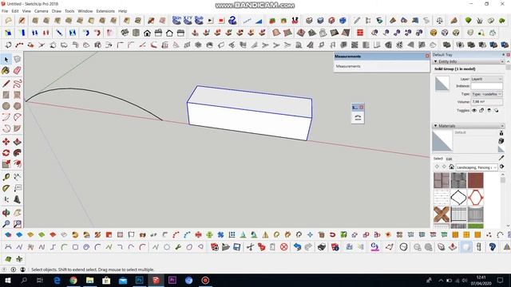Open the Edit menu
Viewport: 511px width, 287px height.
pyautogui.click(x=15, y=11)
